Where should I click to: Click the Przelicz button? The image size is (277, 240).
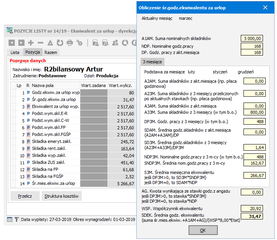[x=25, y=196]
